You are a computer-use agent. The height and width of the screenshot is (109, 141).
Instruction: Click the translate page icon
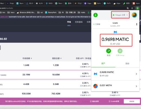click(128, 8)
